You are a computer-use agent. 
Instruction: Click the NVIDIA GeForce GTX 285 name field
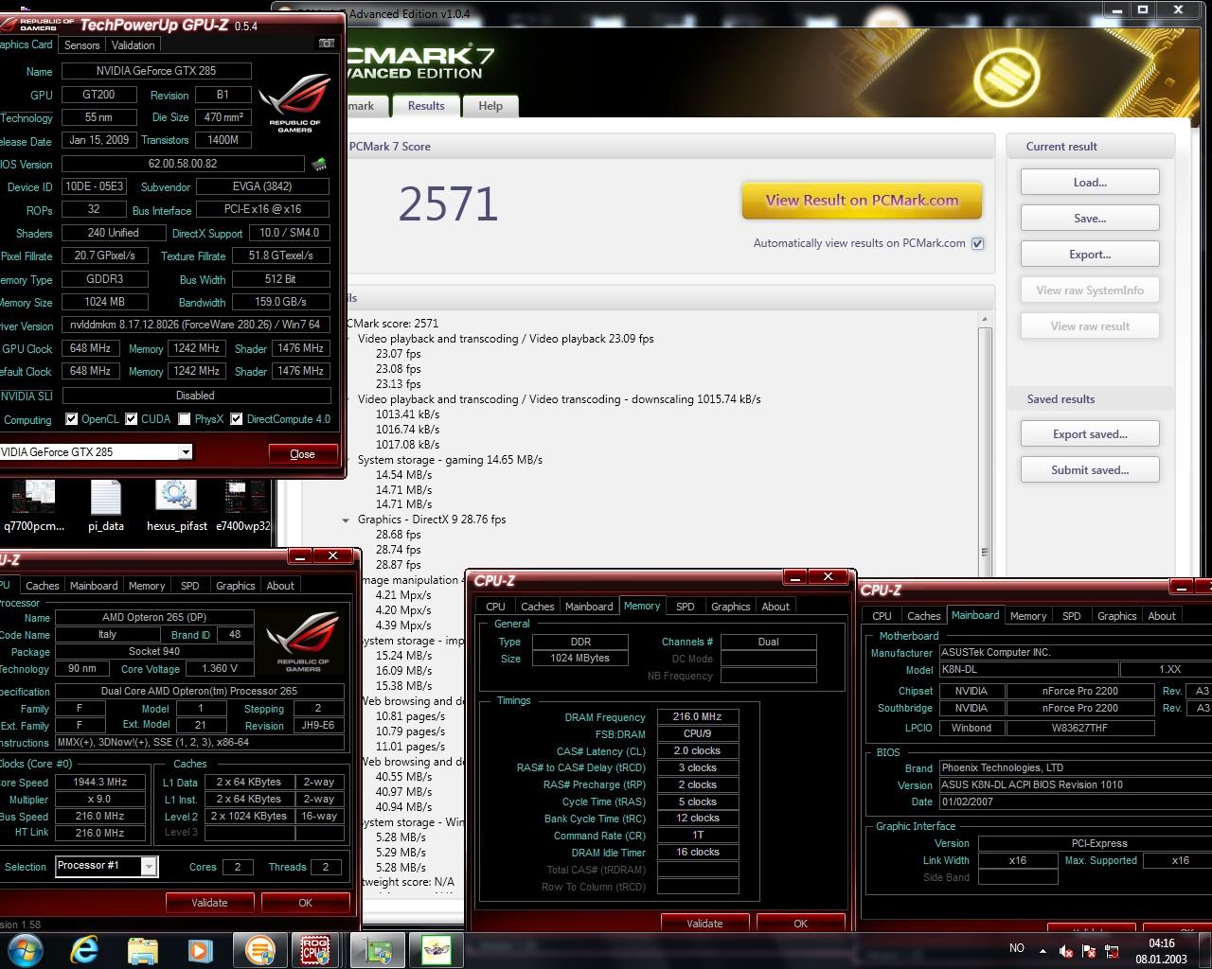click(x=156, y=71)
